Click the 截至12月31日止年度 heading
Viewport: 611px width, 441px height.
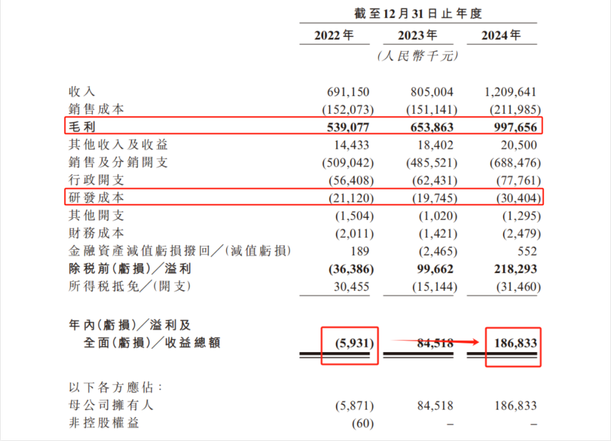[x=418, y=14]
